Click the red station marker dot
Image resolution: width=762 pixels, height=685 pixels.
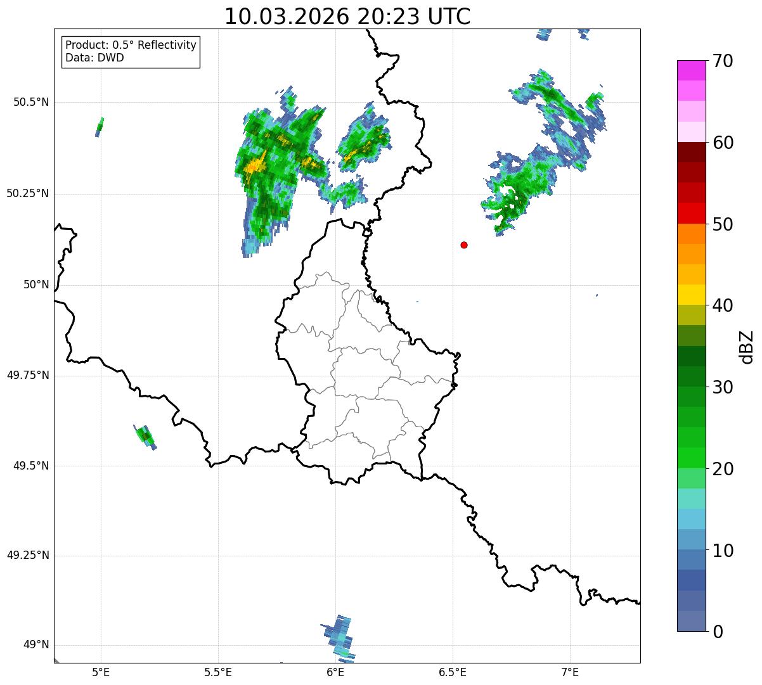(464, 245)
